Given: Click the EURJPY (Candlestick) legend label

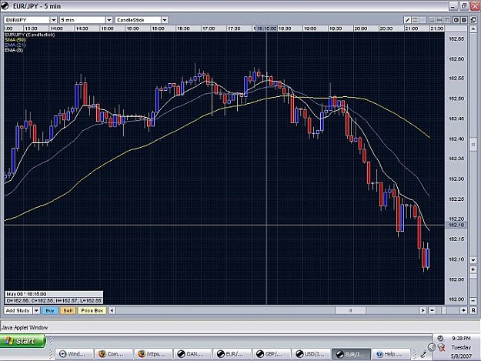Looking at the screenshot, I should point(30,35).
